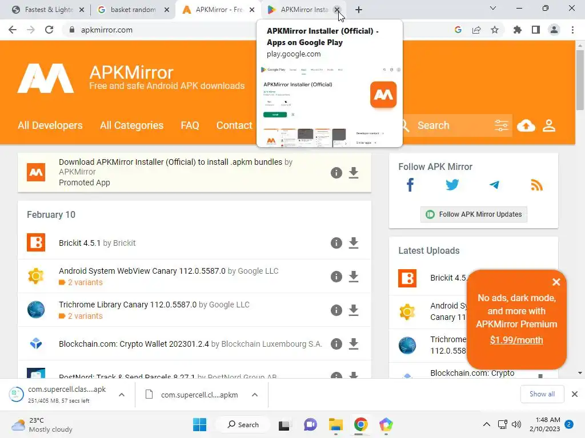Open All Categories menu item
The width and height of the screenshot is (585, 438).
132,125
